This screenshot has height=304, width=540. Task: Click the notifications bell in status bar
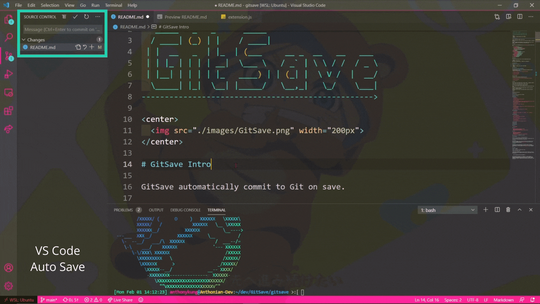coord(532,300)
